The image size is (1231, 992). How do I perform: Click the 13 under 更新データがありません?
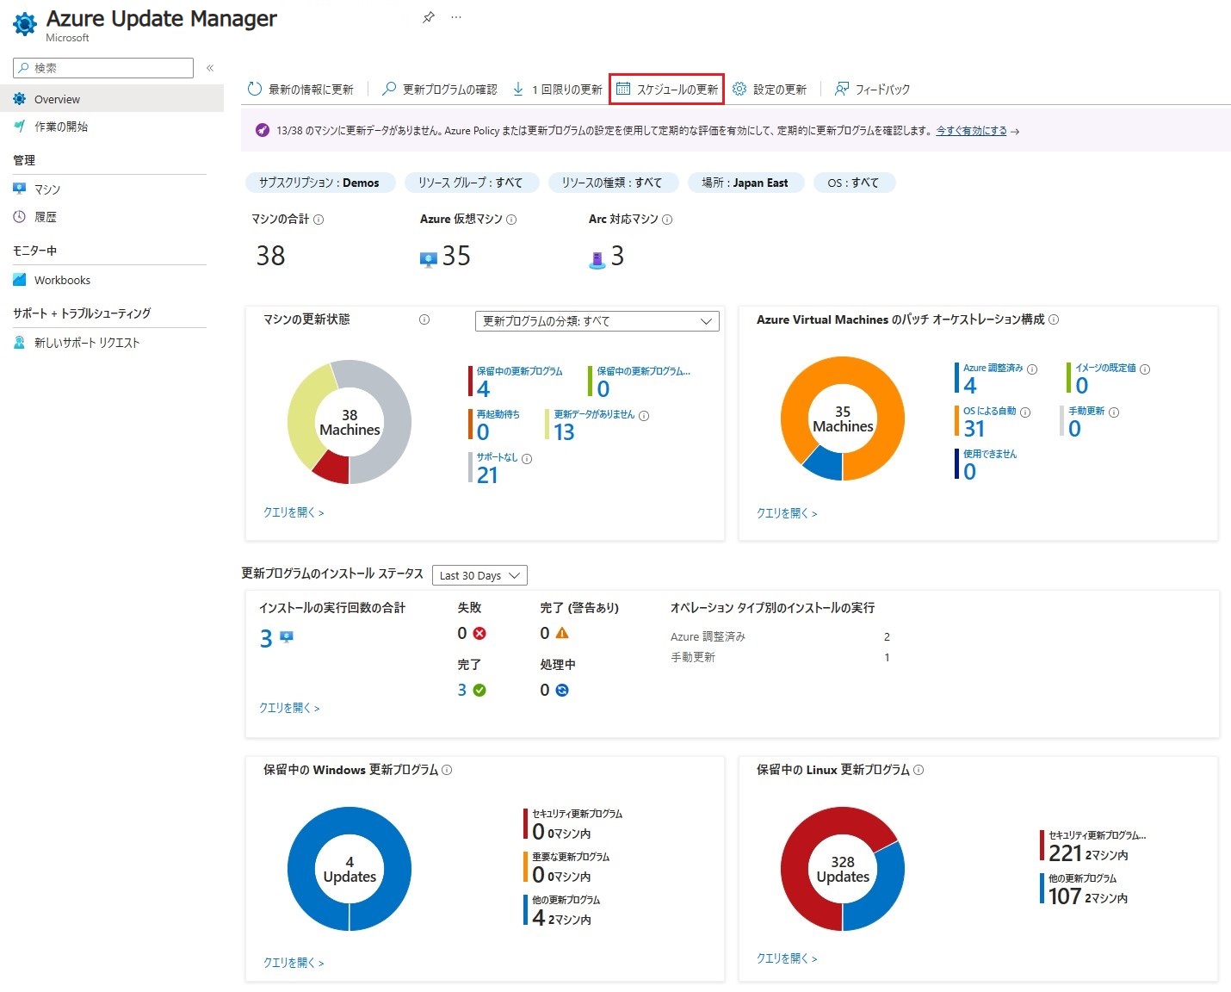[x=564, y=432]
